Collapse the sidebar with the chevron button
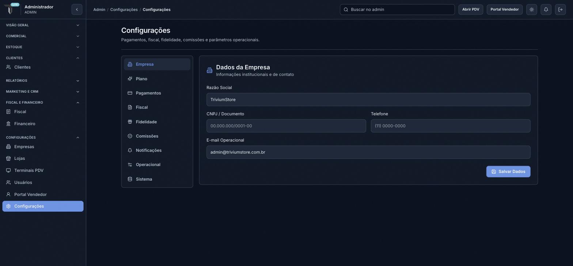Viewport: 573px width, 266px height. [x=77, y=9]
